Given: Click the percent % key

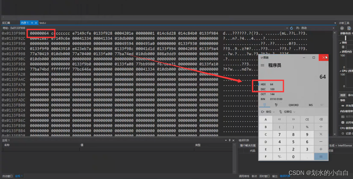Looking at the screenshot, I should (307, 127).
